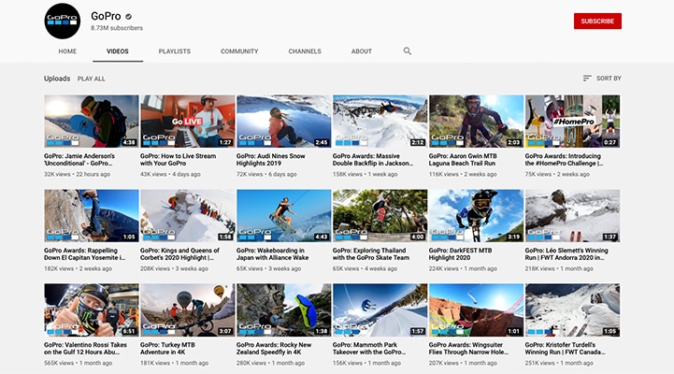Viewport: 674px width, 374px height.
Task: Open the Playlists tab
Action: point(175,51)
